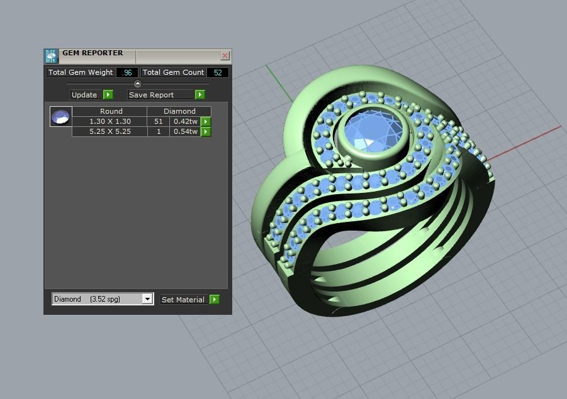
Task: Click the green Save Report arrow
Action: tap(199, 95)
